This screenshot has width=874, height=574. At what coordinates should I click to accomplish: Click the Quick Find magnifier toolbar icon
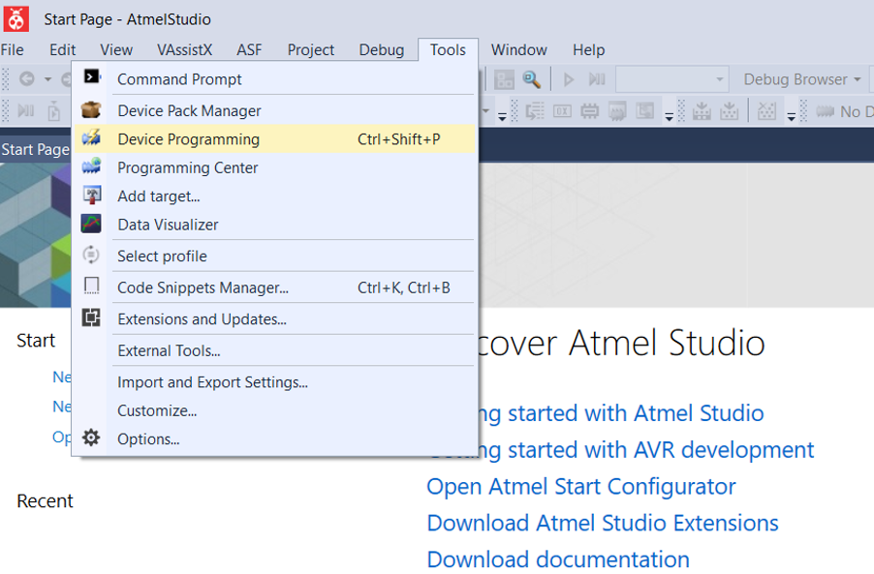tap(530, 79)
